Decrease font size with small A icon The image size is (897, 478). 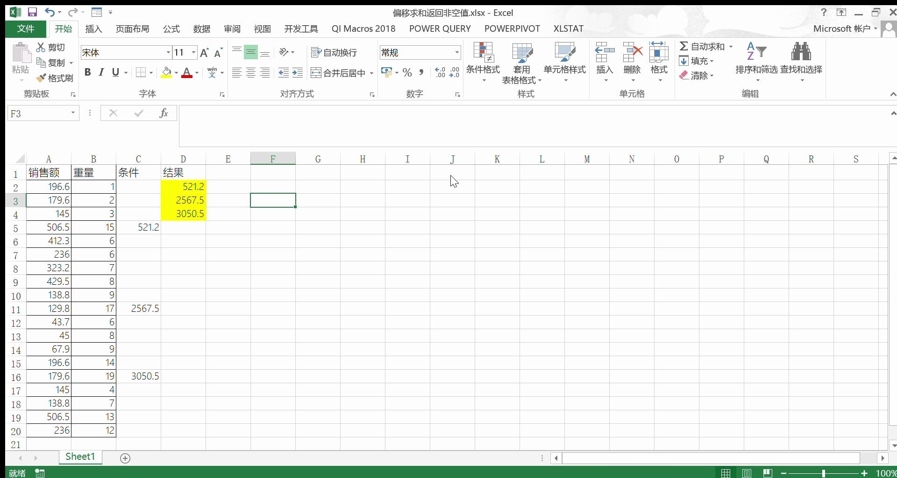(x=218, y=53)
